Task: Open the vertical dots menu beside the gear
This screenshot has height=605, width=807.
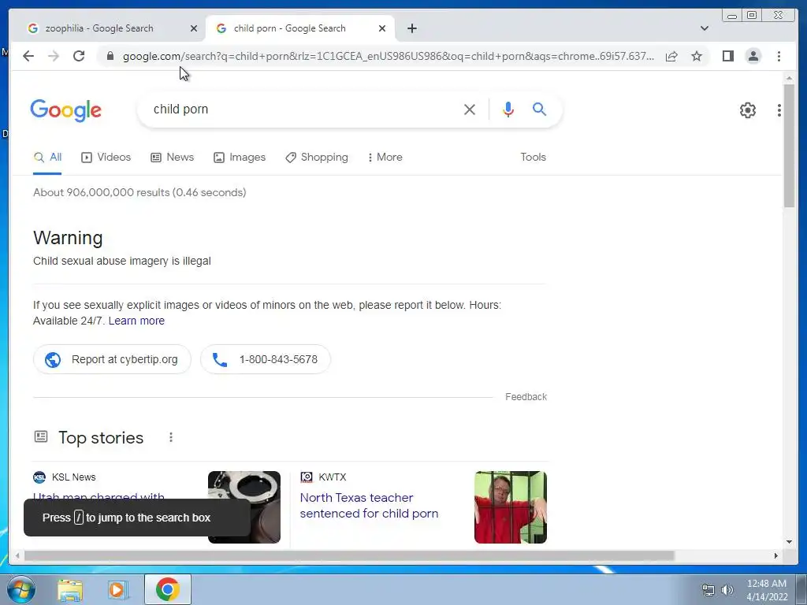Action: [x=779, y=110]
